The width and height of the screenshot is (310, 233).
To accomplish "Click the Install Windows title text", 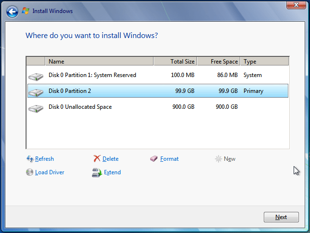I will (52, 11).
